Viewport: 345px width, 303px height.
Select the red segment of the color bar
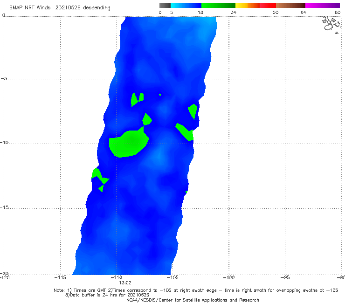tap(268, 6)
